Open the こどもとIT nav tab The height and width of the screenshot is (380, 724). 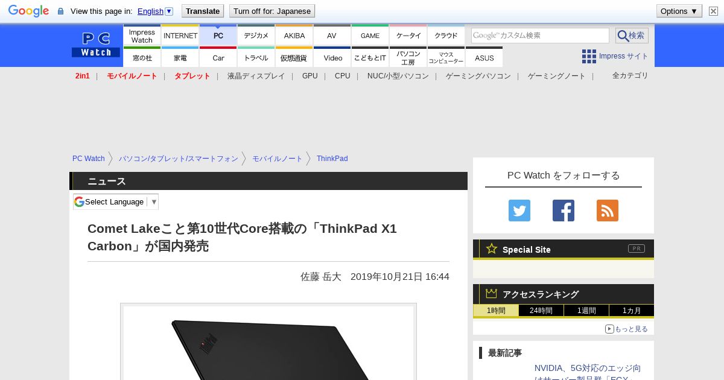pos(370,57)
